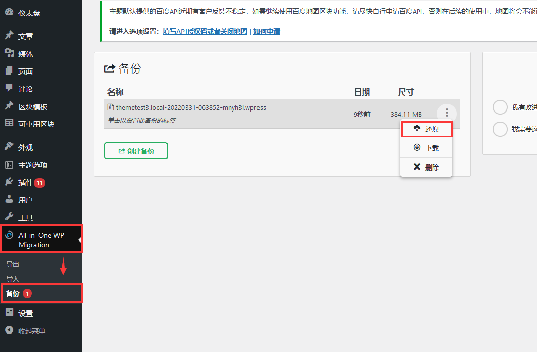Open the 填写API授权码或者关闭地图 link
Viewport: 537px width, 352px height.
205,31
